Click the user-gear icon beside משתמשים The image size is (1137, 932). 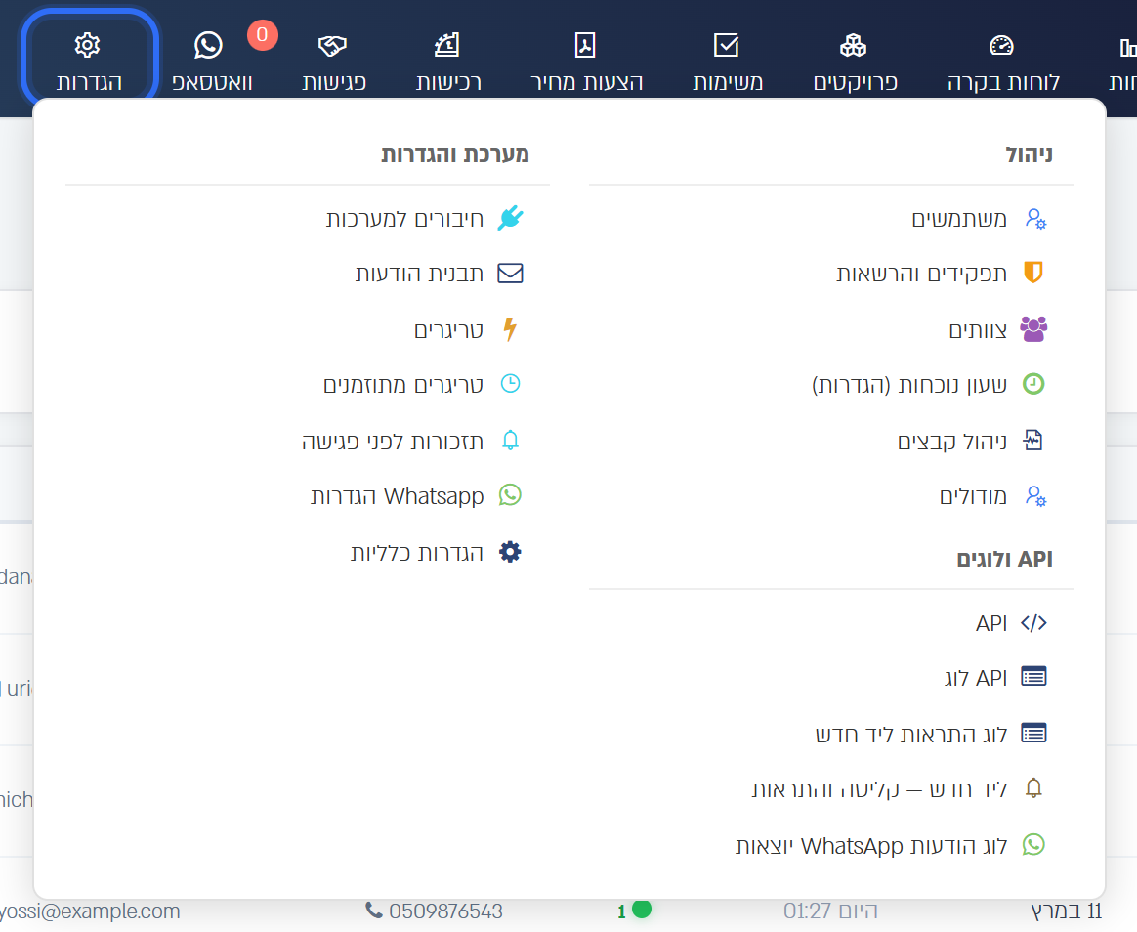coord(1035,218)
